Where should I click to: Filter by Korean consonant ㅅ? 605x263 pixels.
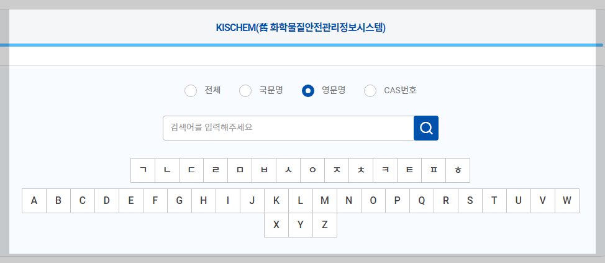(288, 170)
